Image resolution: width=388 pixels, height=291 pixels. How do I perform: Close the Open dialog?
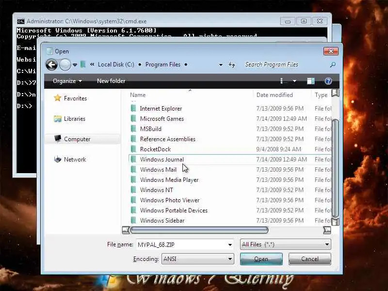coord(331,51)
